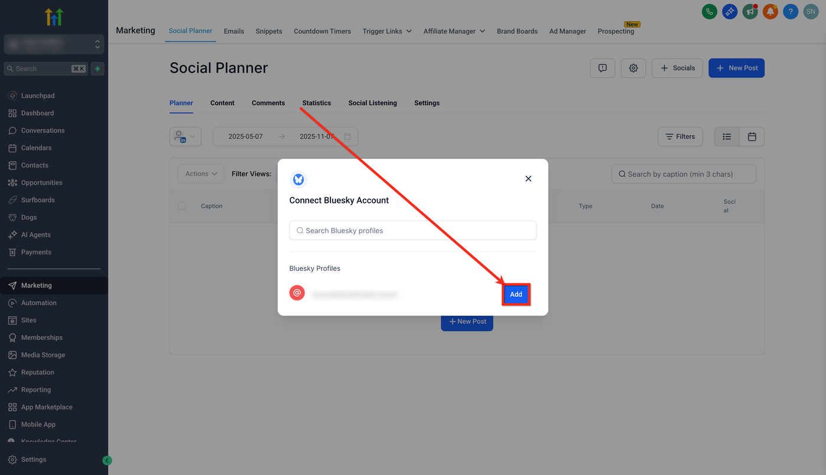
Task: Switch to the Planner tab
Action: point(181,103)
